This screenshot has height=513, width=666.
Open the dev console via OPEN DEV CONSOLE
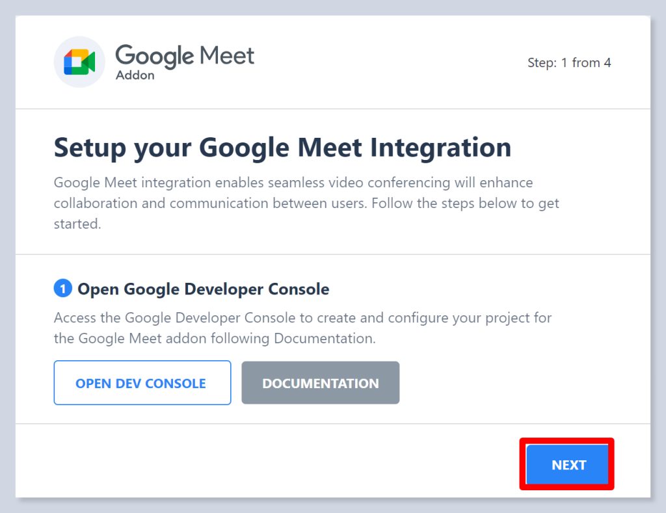[142, 383]
